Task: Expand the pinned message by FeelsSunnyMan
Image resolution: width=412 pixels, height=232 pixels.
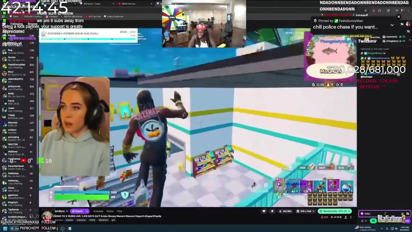Action: coord(392,25)
